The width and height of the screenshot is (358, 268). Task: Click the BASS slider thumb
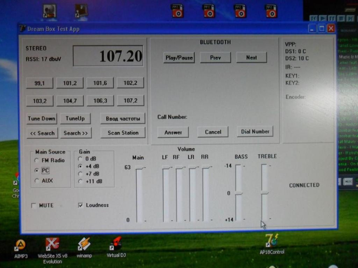[x=239, y=193]
